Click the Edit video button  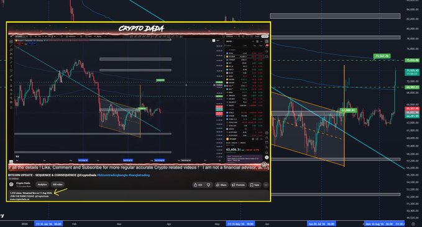(x=58, y=185)
